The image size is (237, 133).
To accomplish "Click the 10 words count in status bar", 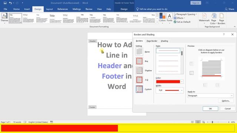I will point(17,122).
